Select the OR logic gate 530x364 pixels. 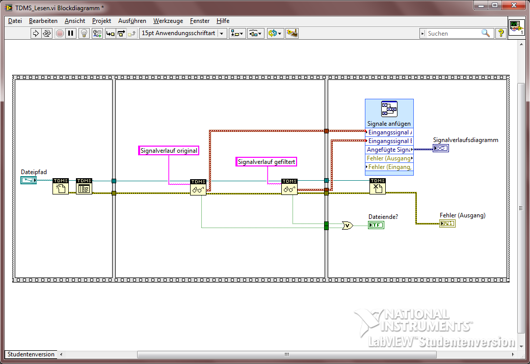click(x=348, y=226)
